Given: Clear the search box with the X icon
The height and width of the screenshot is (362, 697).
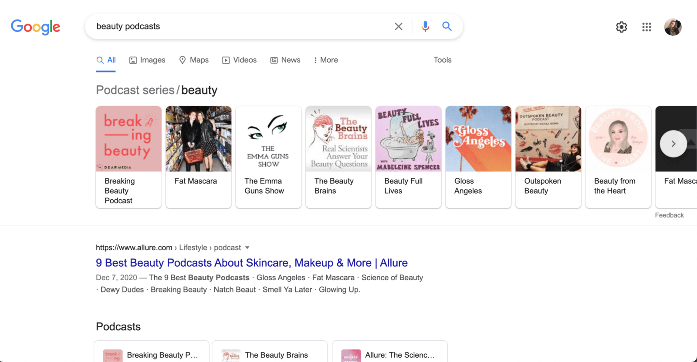Looking at the screenshot, I should coord(399,27).
